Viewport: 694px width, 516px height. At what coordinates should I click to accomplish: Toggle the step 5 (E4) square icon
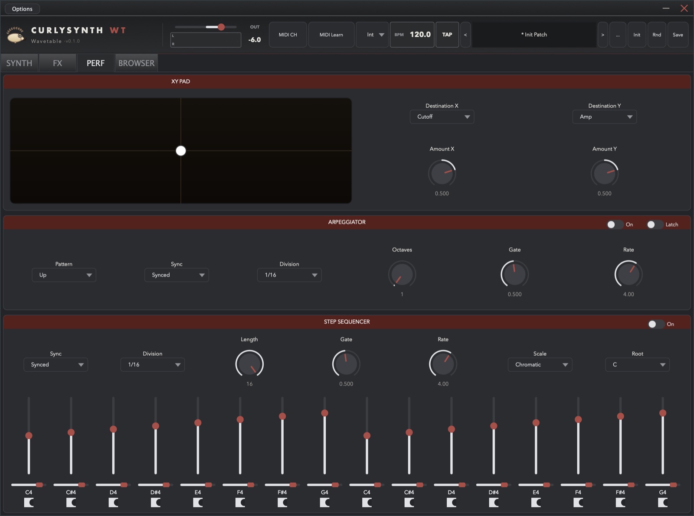[x=198, y=502]
